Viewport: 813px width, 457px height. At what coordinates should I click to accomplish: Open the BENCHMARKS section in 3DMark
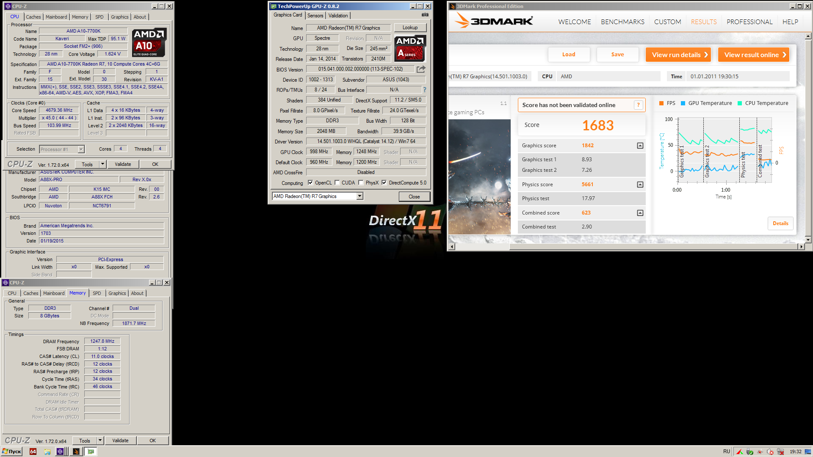622,22
